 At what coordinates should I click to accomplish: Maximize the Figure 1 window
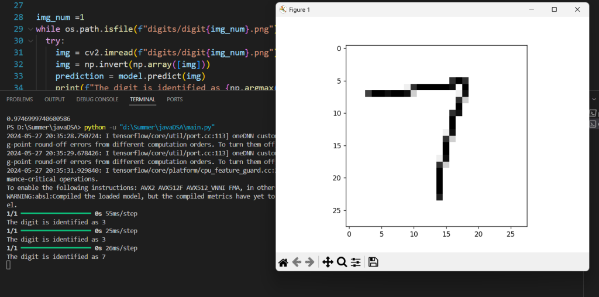tap(555, 9)
